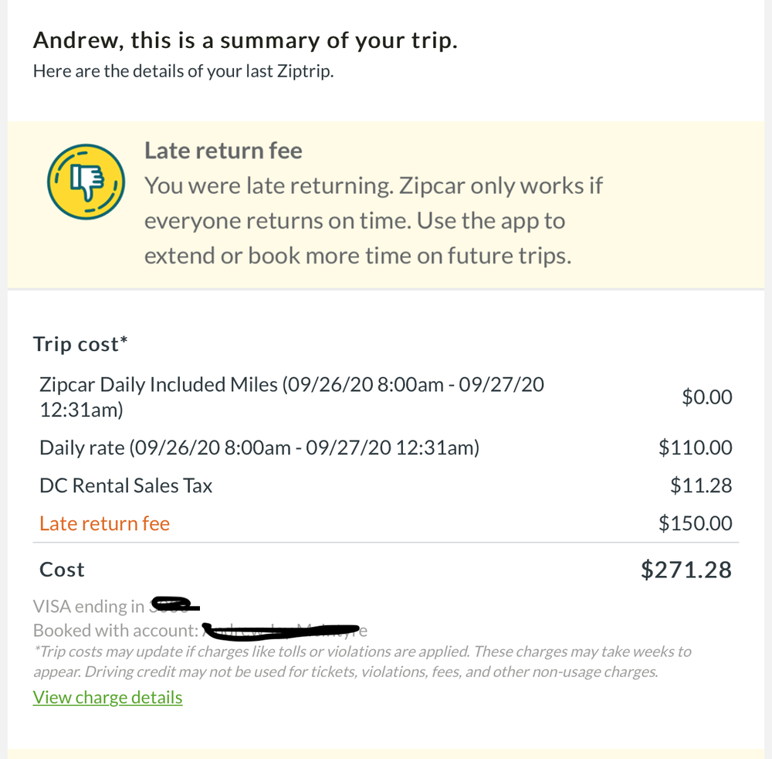
Task: Open the View charge details link
Action: tap(107, 697)
